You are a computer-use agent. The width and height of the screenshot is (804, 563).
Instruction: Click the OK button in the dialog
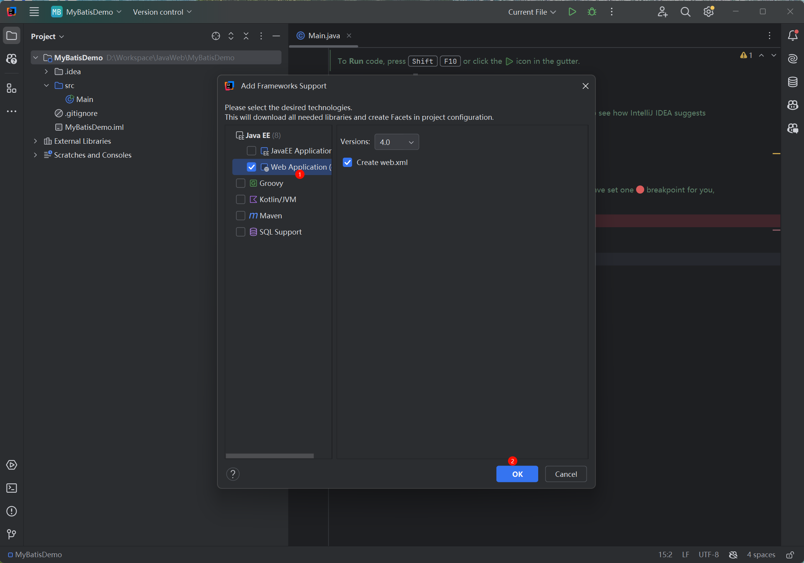pos(517,474)
